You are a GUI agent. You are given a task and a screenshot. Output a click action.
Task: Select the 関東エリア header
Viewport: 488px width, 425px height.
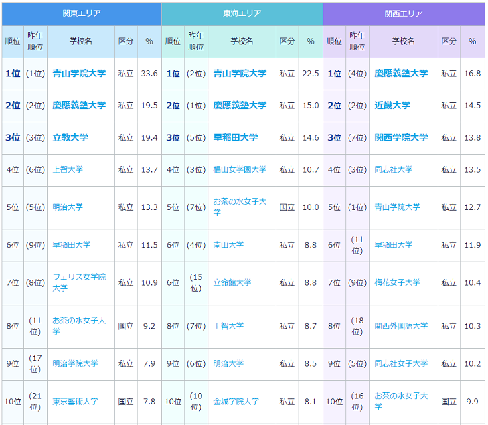pyautogui.click(x=82, y=13)
